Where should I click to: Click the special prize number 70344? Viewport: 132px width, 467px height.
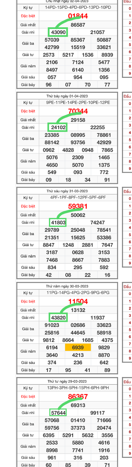coord(78,111)
